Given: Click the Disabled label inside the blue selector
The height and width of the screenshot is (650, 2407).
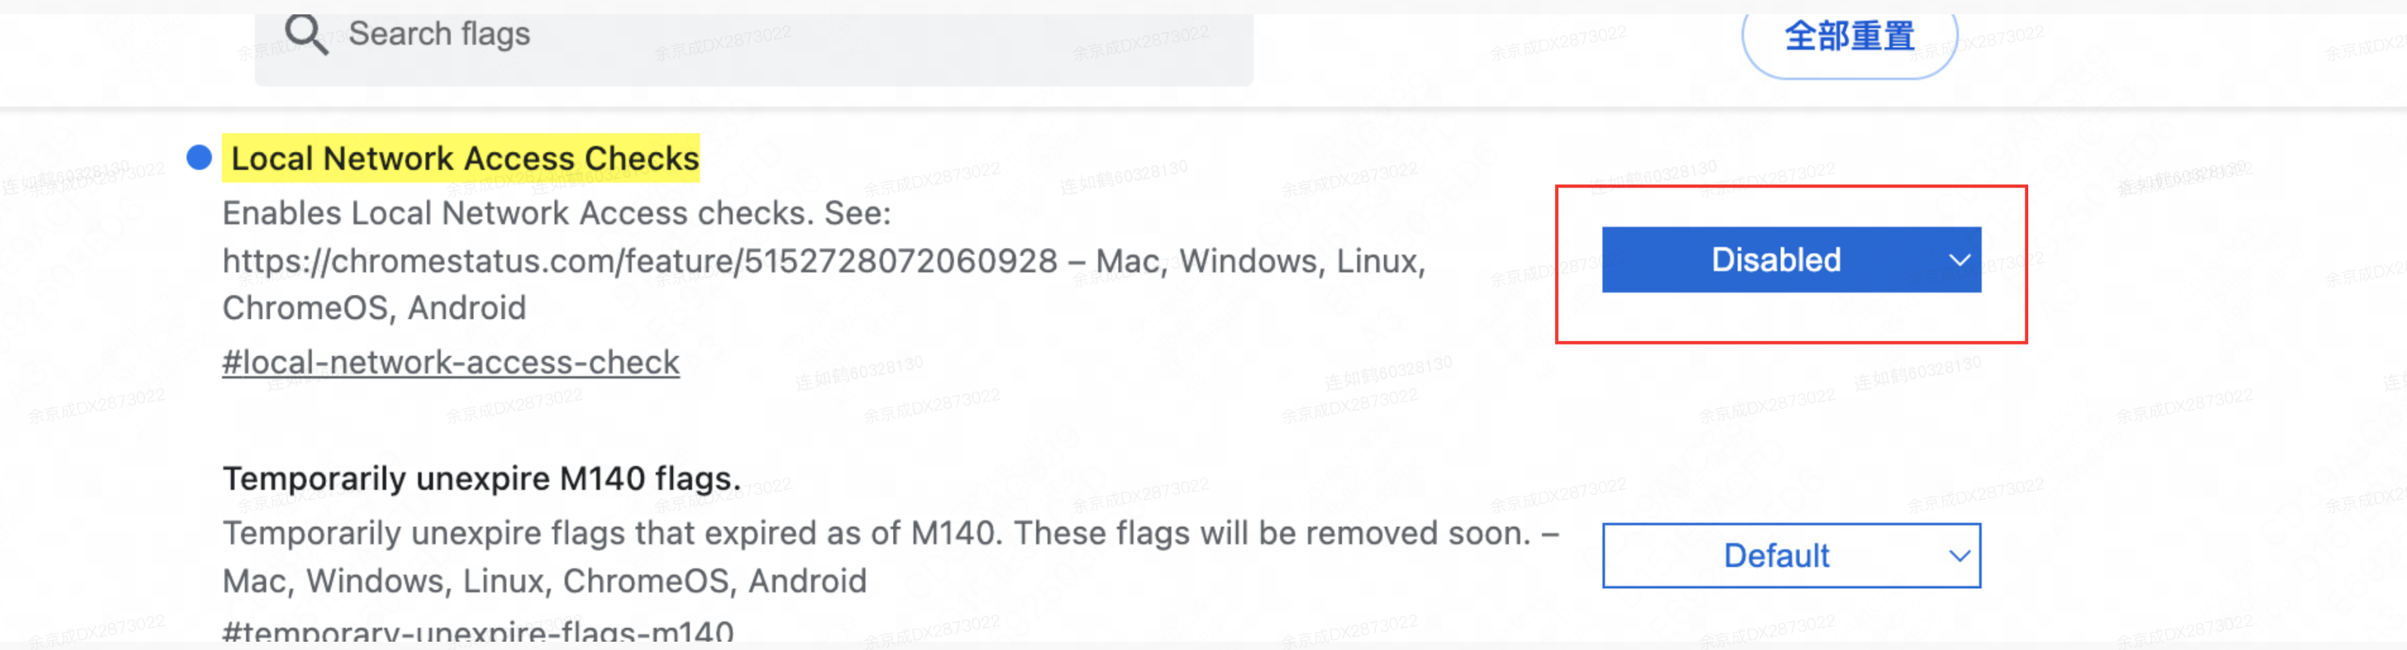Looking at the screenshot, I should (1775, 260).
